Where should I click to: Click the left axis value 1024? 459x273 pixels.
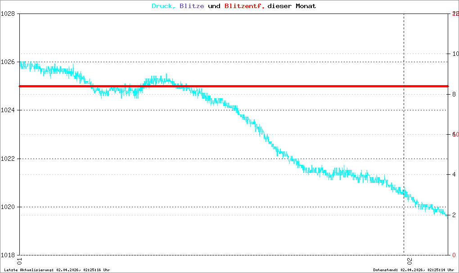8,110
